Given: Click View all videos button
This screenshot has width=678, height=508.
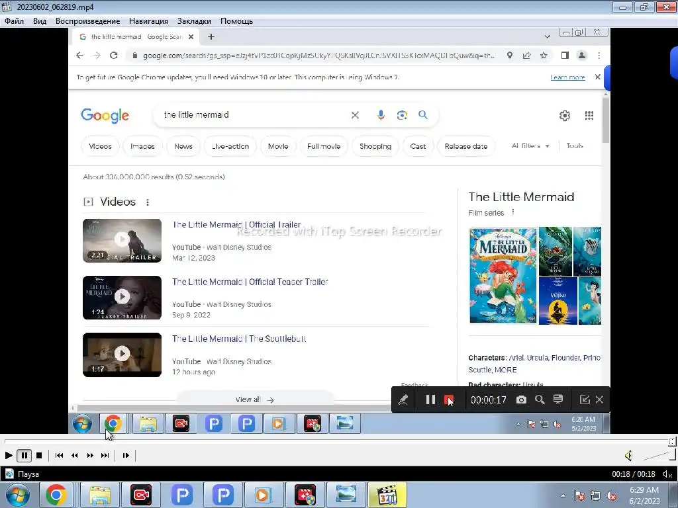Looking at the screenshot, I should click(x=255, y=400).
